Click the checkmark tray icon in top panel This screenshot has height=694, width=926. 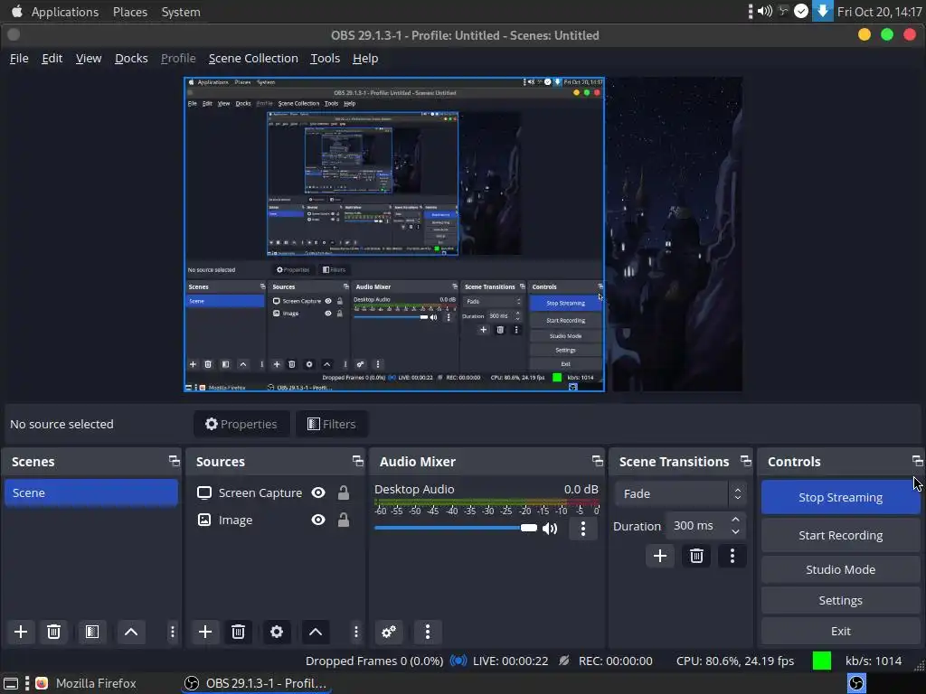[x=801, y=11]
